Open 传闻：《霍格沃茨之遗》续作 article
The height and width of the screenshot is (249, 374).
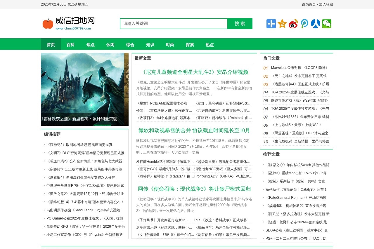tap(165, 111)
